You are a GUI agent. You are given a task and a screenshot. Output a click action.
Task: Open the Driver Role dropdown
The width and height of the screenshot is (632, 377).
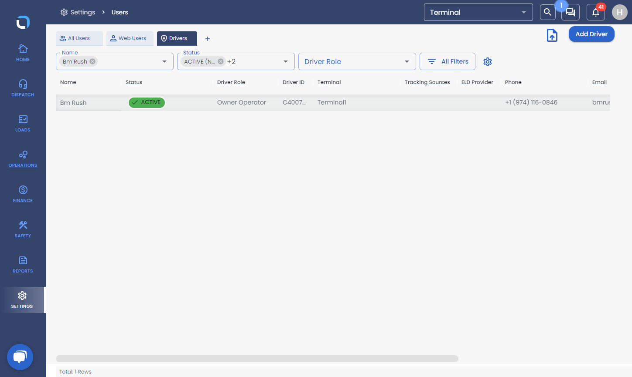click(x=357, y=61)
